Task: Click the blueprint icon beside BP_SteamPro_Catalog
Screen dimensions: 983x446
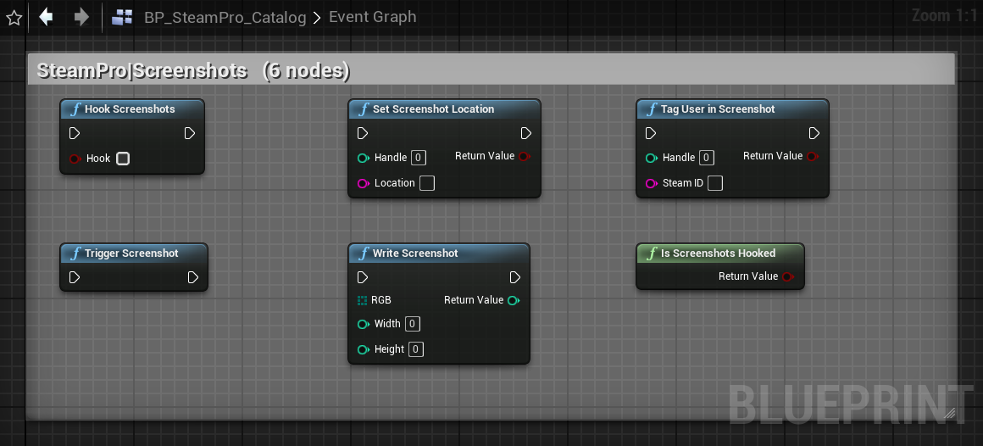Action: pyautogui.click(x=122, y=17)
